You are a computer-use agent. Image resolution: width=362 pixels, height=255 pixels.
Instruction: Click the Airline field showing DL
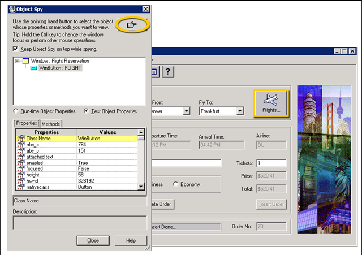point(271,145)
